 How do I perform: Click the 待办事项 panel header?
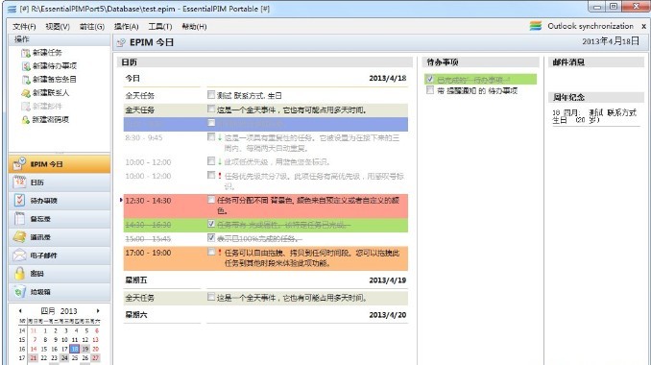pyautogui.click(x=481, y=62)
